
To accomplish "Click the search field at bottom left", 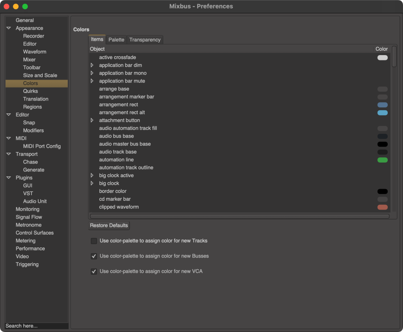I will (x=35, y=326).
